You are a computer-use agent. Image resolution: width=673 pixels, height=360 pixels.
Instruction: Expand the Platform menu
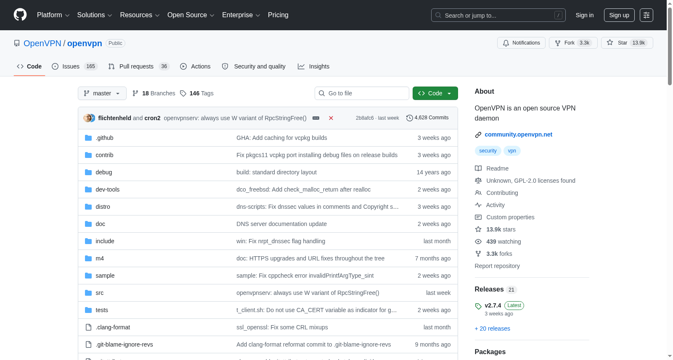click(x=53, y=15)
